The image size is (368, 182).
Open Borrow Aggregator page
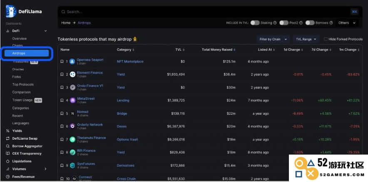tap(27, 146)
